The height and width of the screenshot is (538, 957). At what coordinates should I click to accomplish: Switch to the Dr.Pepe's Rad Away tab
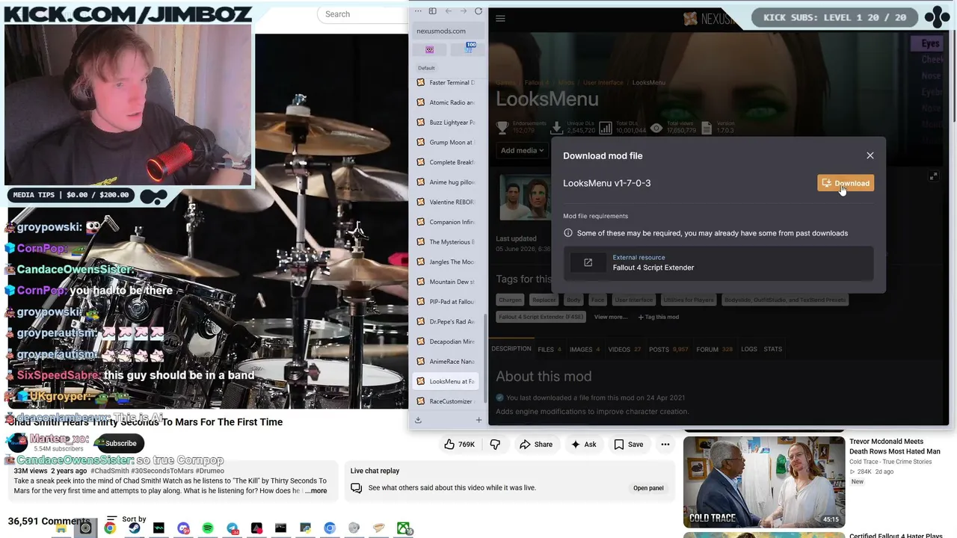(x=447, y=321)
